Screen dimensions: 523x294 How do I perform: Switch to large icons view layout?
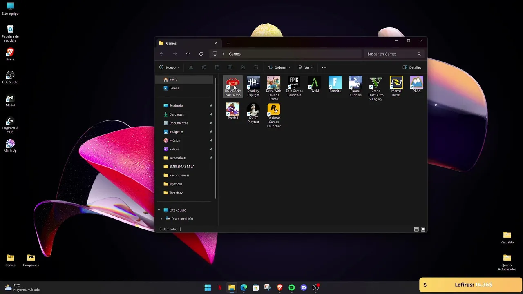coord(423,229)
